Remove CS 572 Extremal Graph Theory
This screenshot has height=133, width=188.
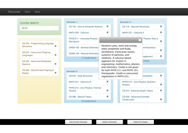tap(161, 90)
